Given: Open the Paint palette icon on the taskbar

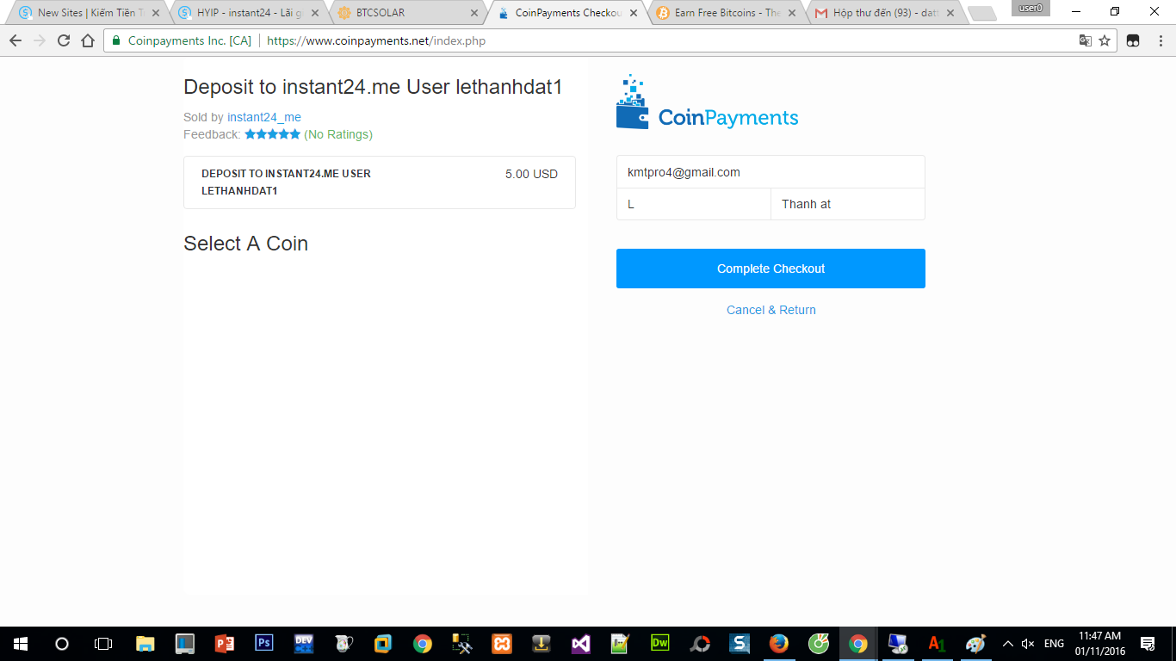Looking at the screenshot, I should click(x=975, y=644).
